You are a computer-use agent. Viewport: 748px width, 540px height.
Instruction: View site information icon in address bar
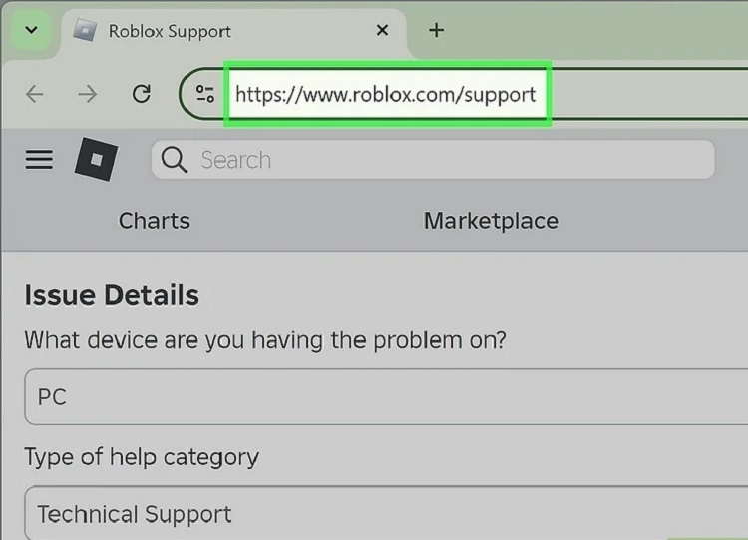point(205,94)
